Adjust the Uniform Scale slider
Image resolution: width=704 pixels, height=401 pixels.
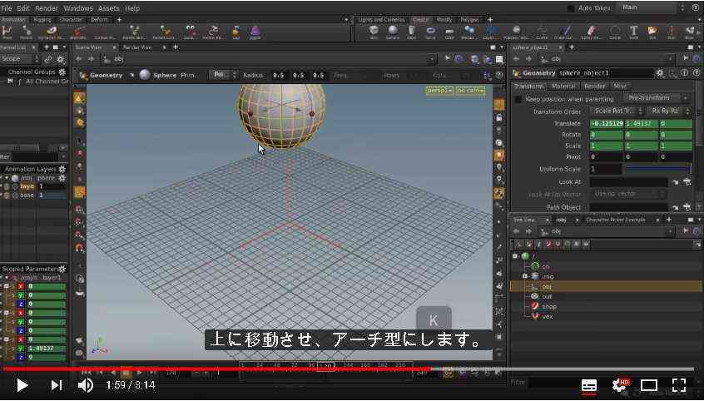(658, 169)
